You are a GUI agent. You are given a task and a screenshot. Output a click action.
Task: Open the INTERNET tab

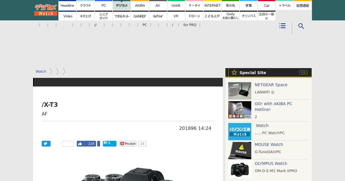click(212, 5)
